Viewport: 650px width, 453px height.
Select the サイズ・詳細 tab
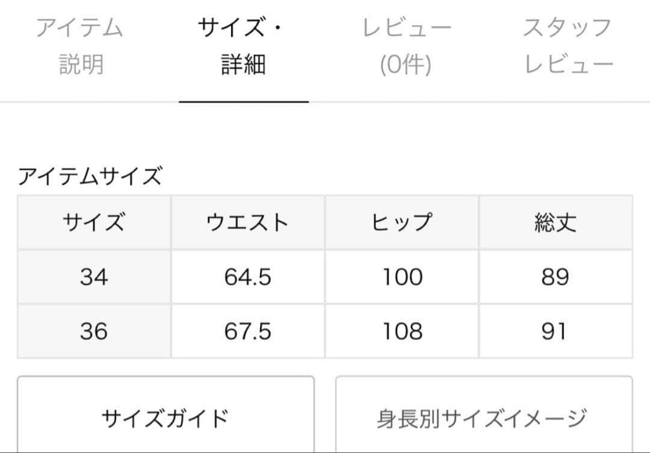point(243,46)
